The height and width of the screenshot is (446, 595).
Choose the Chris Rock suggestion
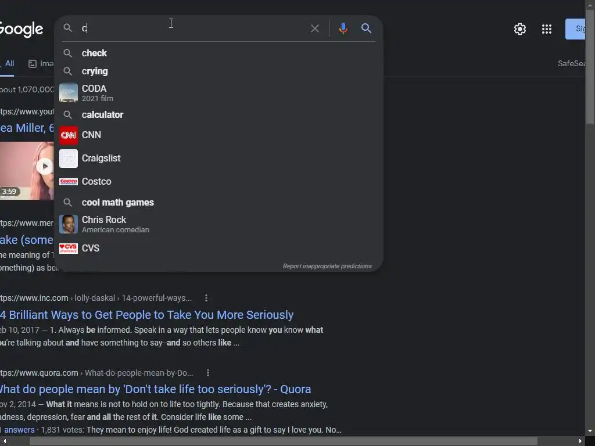click(218, 224)
